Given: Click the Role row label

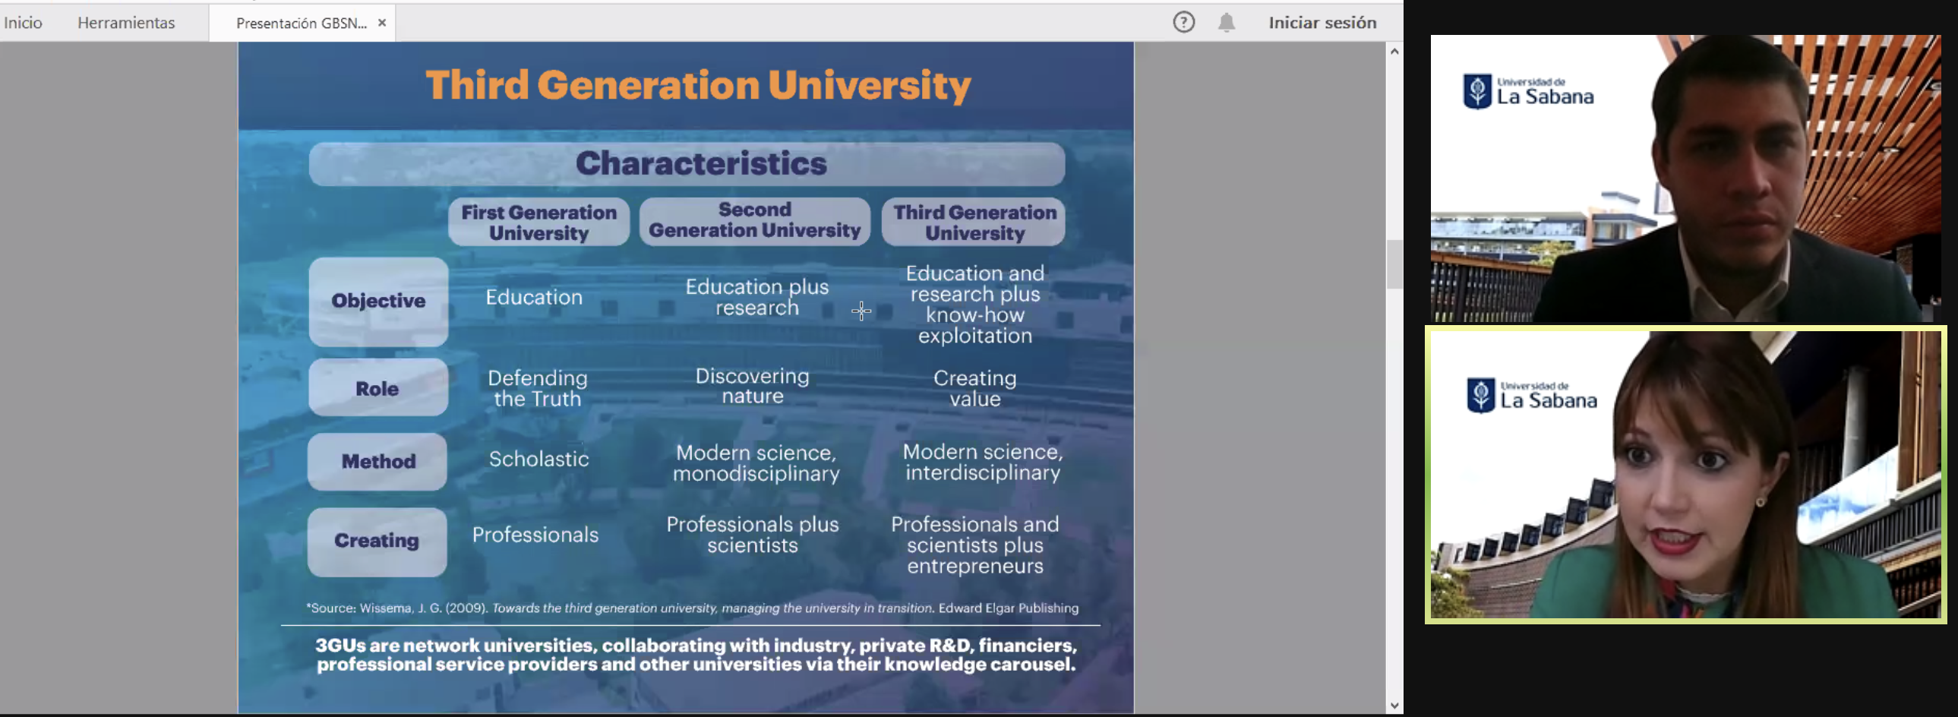Looking at the screenshot, I should point(377,389).
